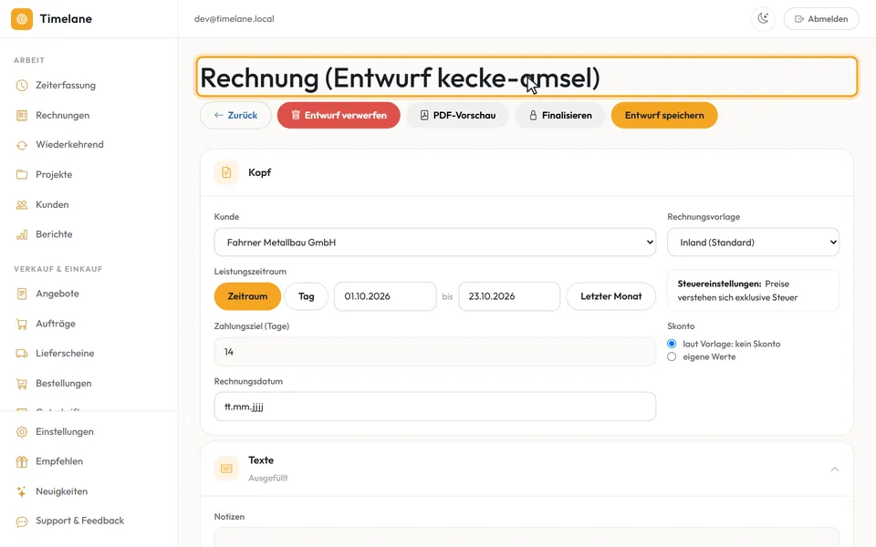This screenshot has width=876, height=547.
Task: Click the invoice icon beside Rechnungen
Action: (22, 116)
